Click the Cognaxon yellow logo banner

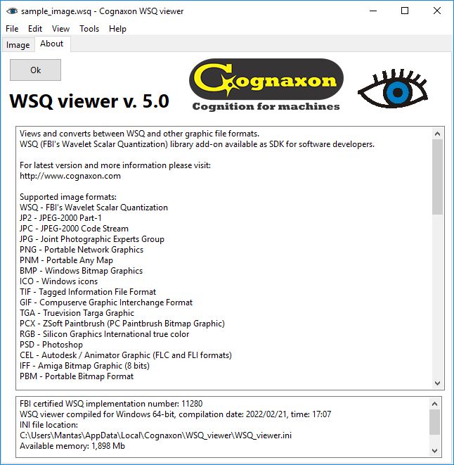tap(266, 79)
